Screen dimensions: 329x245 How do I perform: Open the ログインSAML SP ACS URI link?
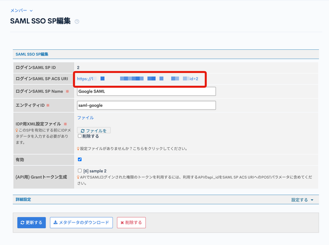click(138, 79)
